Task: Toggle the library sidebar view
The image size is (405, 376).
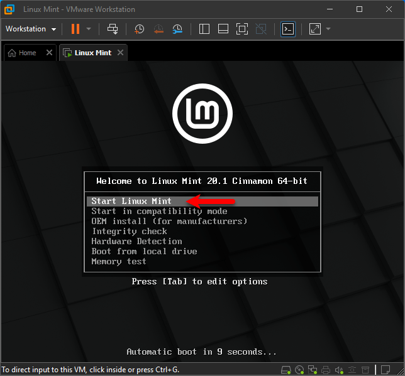Action: [x=204, y=29]
